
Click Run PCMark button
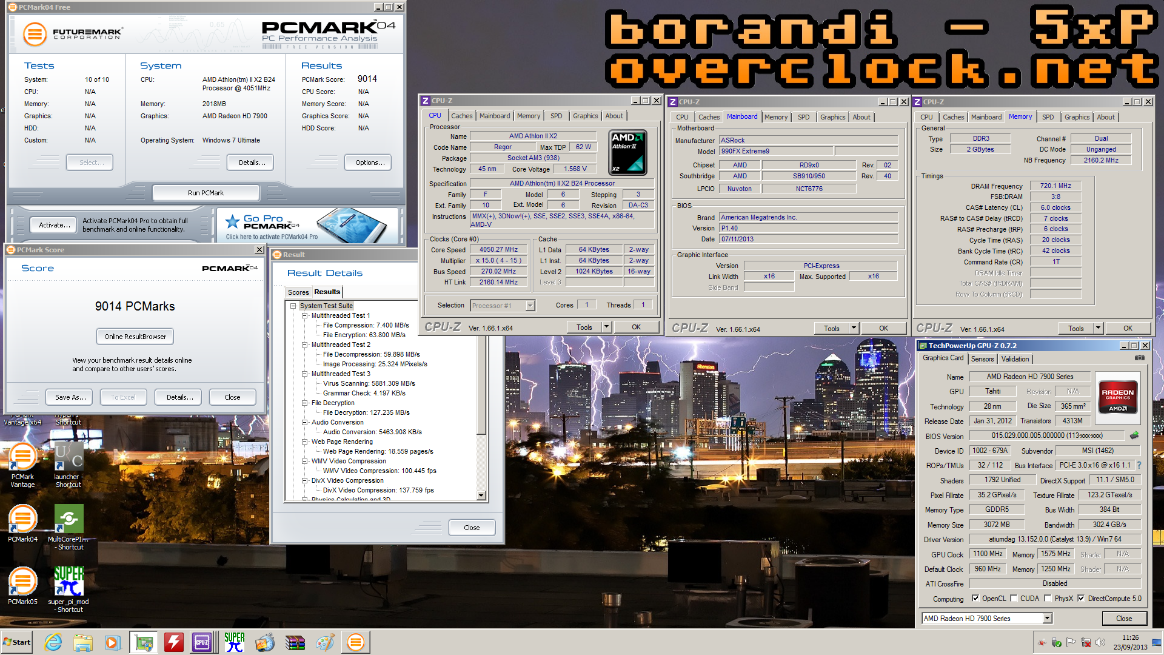pos(206,193)
